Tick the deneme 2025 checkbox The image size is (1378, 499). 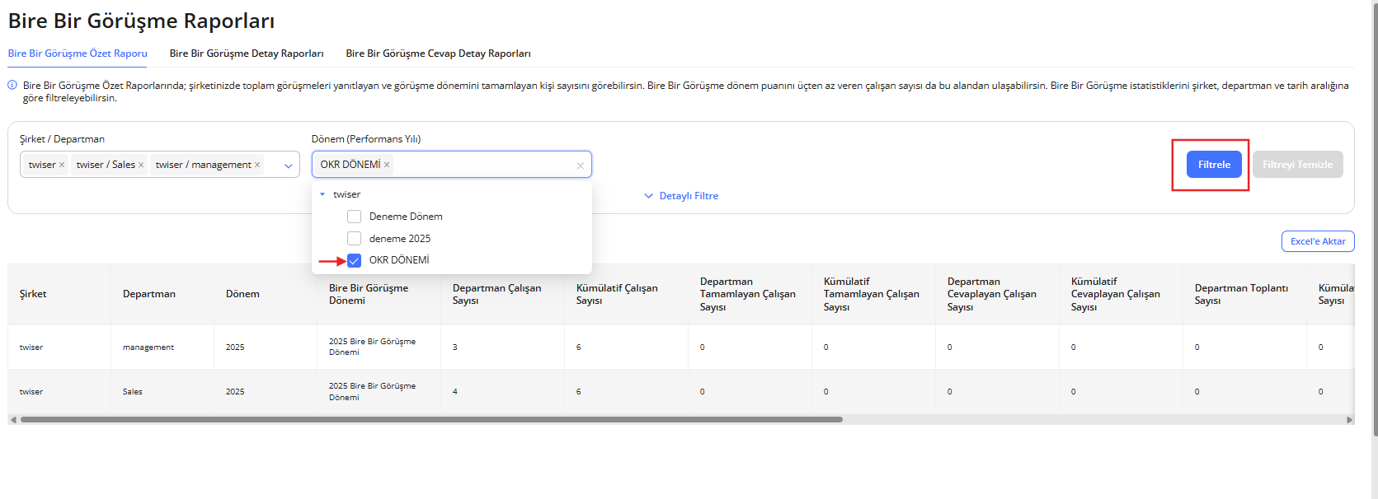(x=354, y=239)
